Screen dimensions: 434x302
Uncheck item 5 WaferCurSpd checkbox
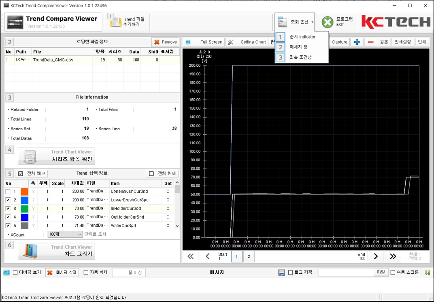coord(8,226)
